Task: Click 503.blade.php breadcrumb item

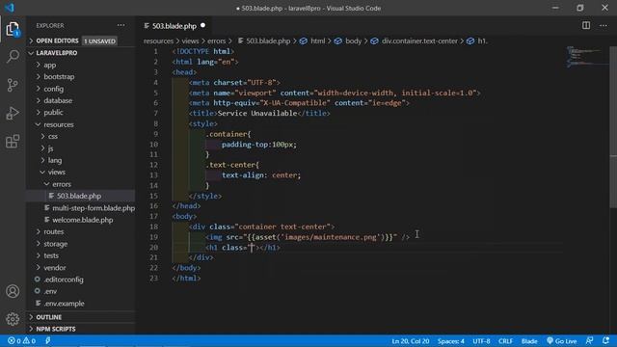Action: coord(264,40)
